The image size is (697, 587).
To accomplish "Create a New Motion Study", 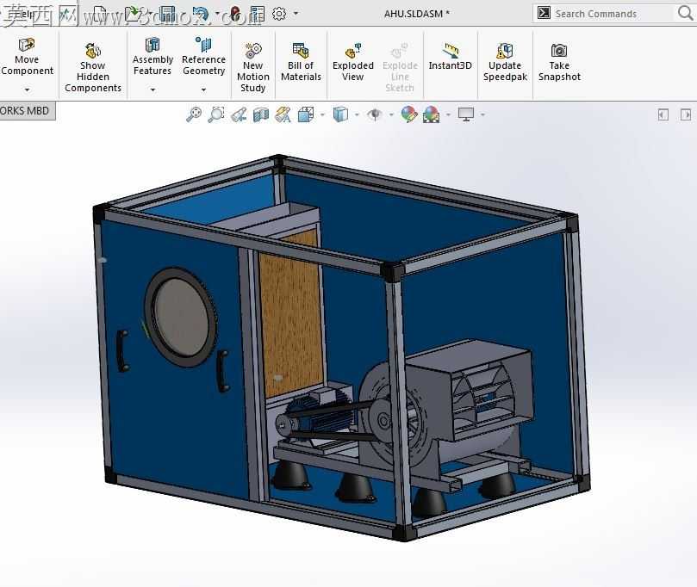I will coord(253,67).
